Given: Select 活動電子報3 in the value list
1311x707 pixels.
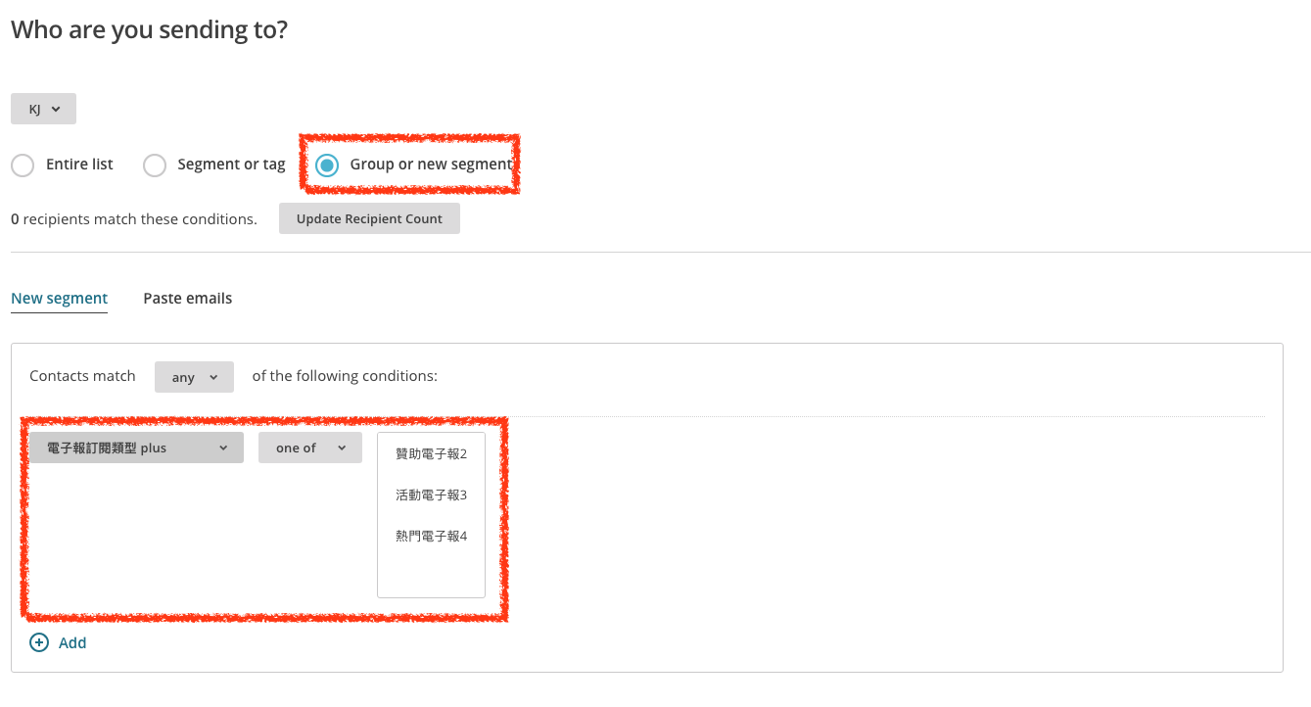Looking at the screenshot, I should pos(431,495).
